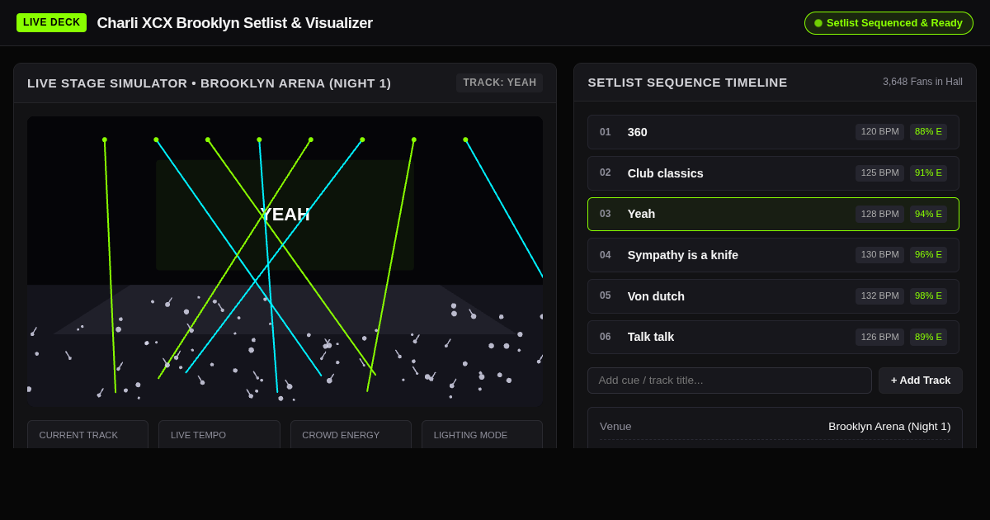The width and height of the screenshot is (990, 520).
Task: Click the 98% E energy tag
Action: pos(928,296)
